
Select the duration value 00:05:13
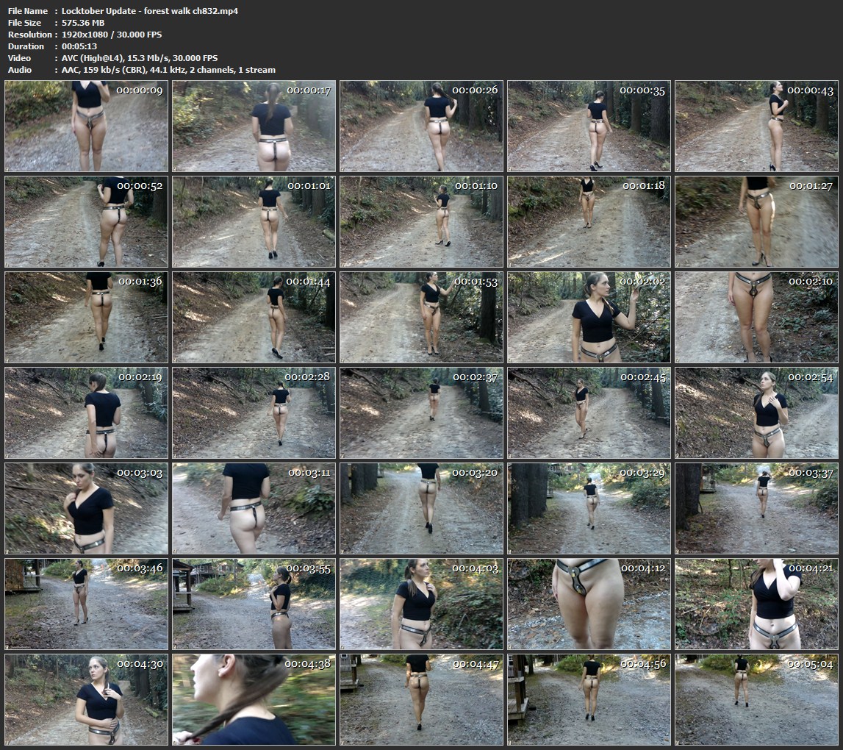(x=79, y=46)
